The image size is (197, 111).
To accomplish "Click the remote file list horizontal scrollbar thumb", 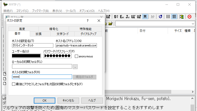I will pyautogui.click(x=138, y=92).
